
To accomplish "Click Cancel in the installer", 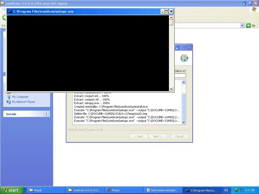I will (x=180, y=136).
